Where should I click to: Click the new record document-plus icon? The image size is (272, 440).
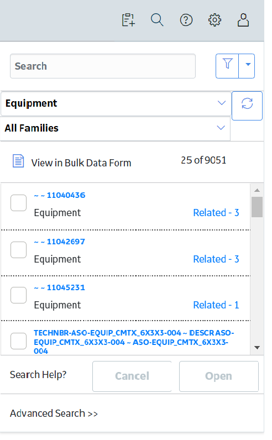click(129, 20)
